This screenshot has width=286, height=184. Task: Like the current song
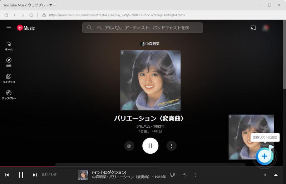[x=184, y=175]
